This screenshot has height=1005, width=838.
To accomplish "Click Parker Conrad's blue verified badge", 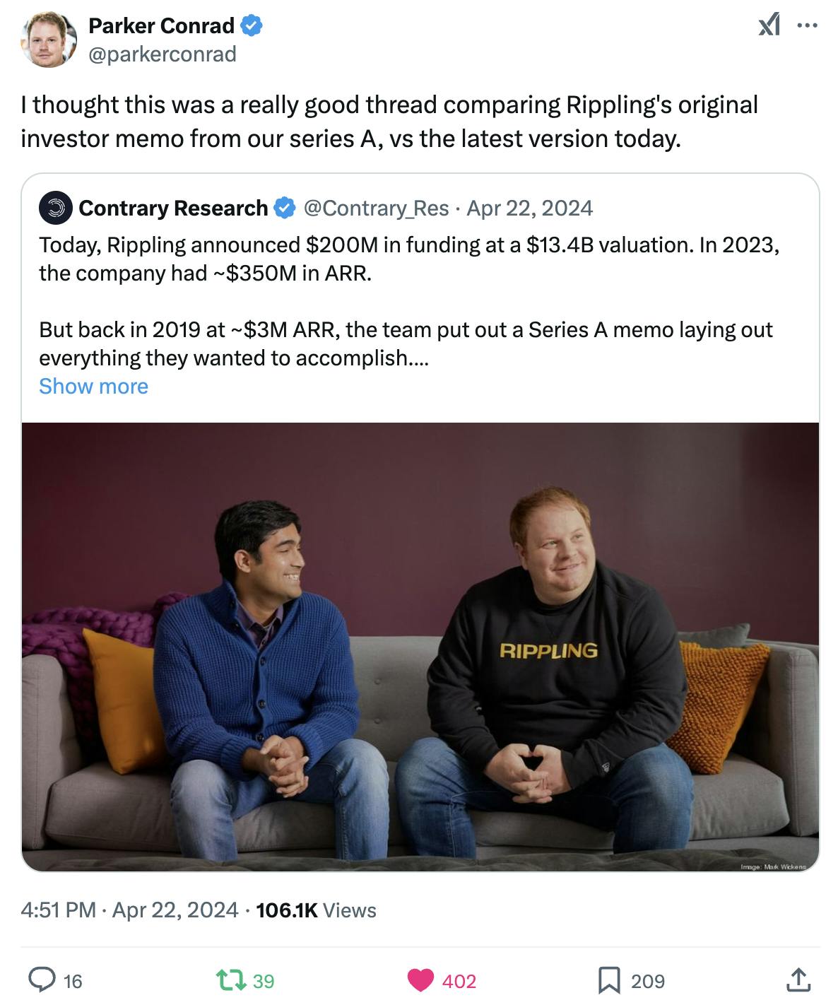I will (252, 26).
